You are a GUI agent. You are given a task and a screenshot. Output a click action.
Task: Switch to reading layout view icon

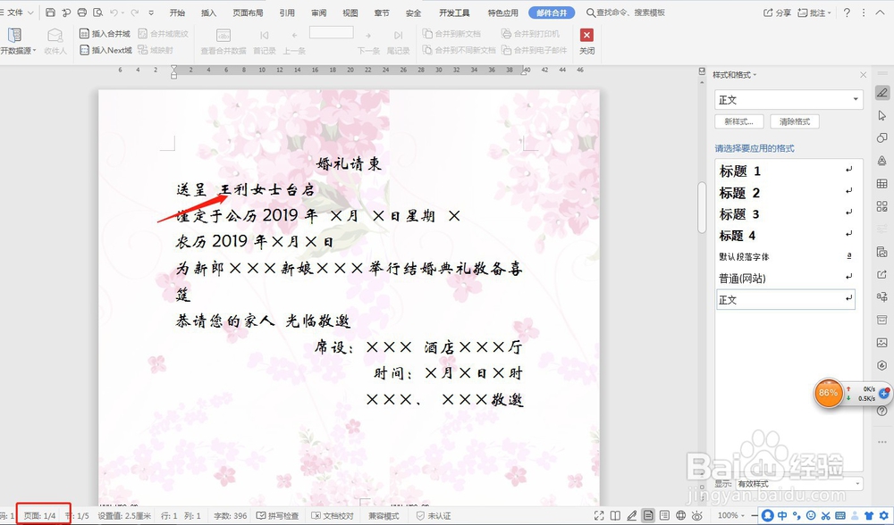coord(615,515)
